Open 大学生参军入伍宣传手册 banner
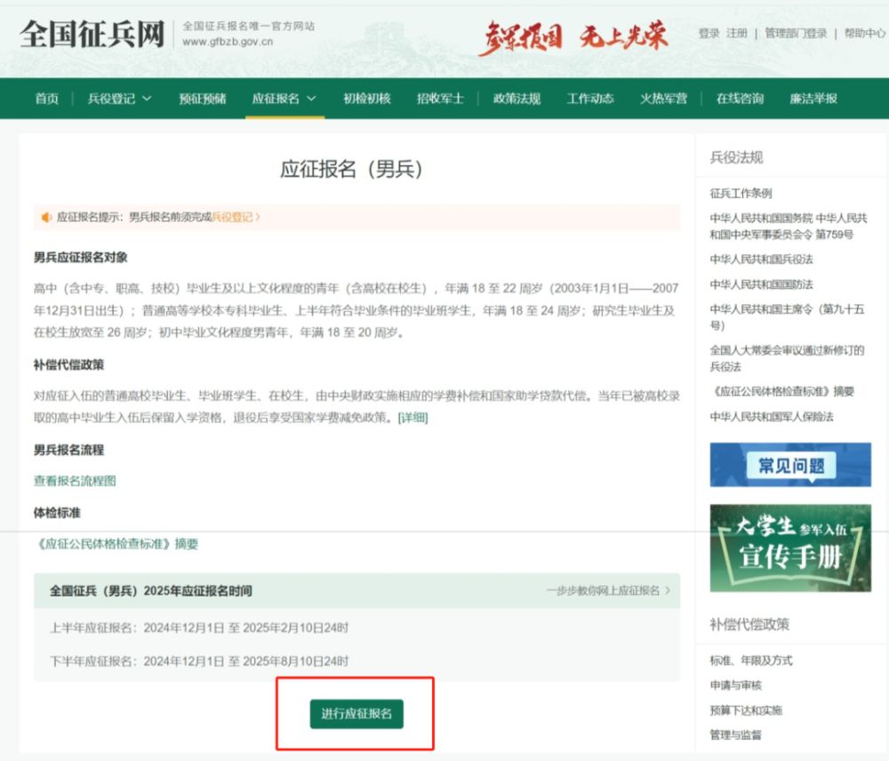This screenshot has height=761, width=889. pyautogui.click(x=790, y=548)
